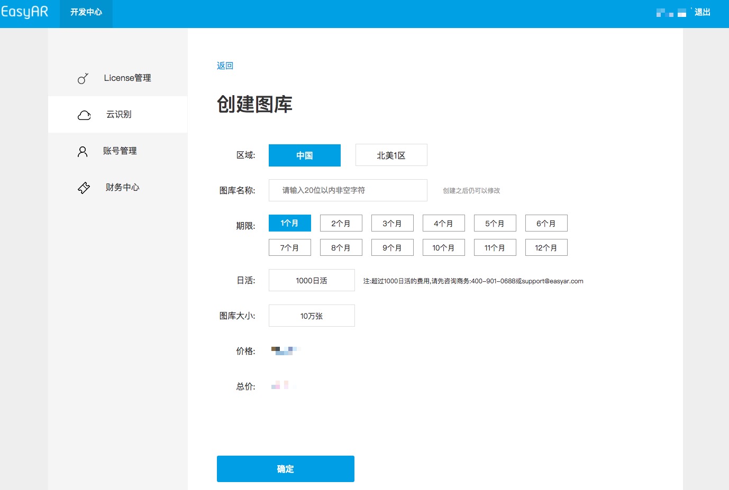
Task: Click the EasyAR logo in the header
Action: pos(25,11)
